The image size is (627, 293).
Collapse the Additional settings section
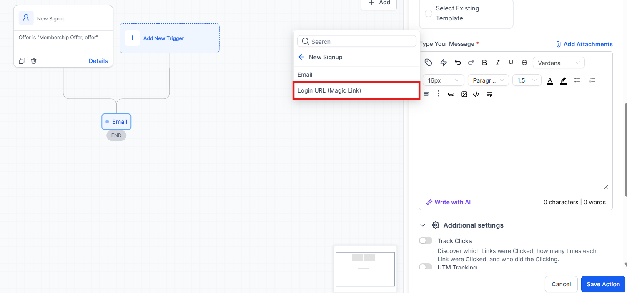pos(423,225)
